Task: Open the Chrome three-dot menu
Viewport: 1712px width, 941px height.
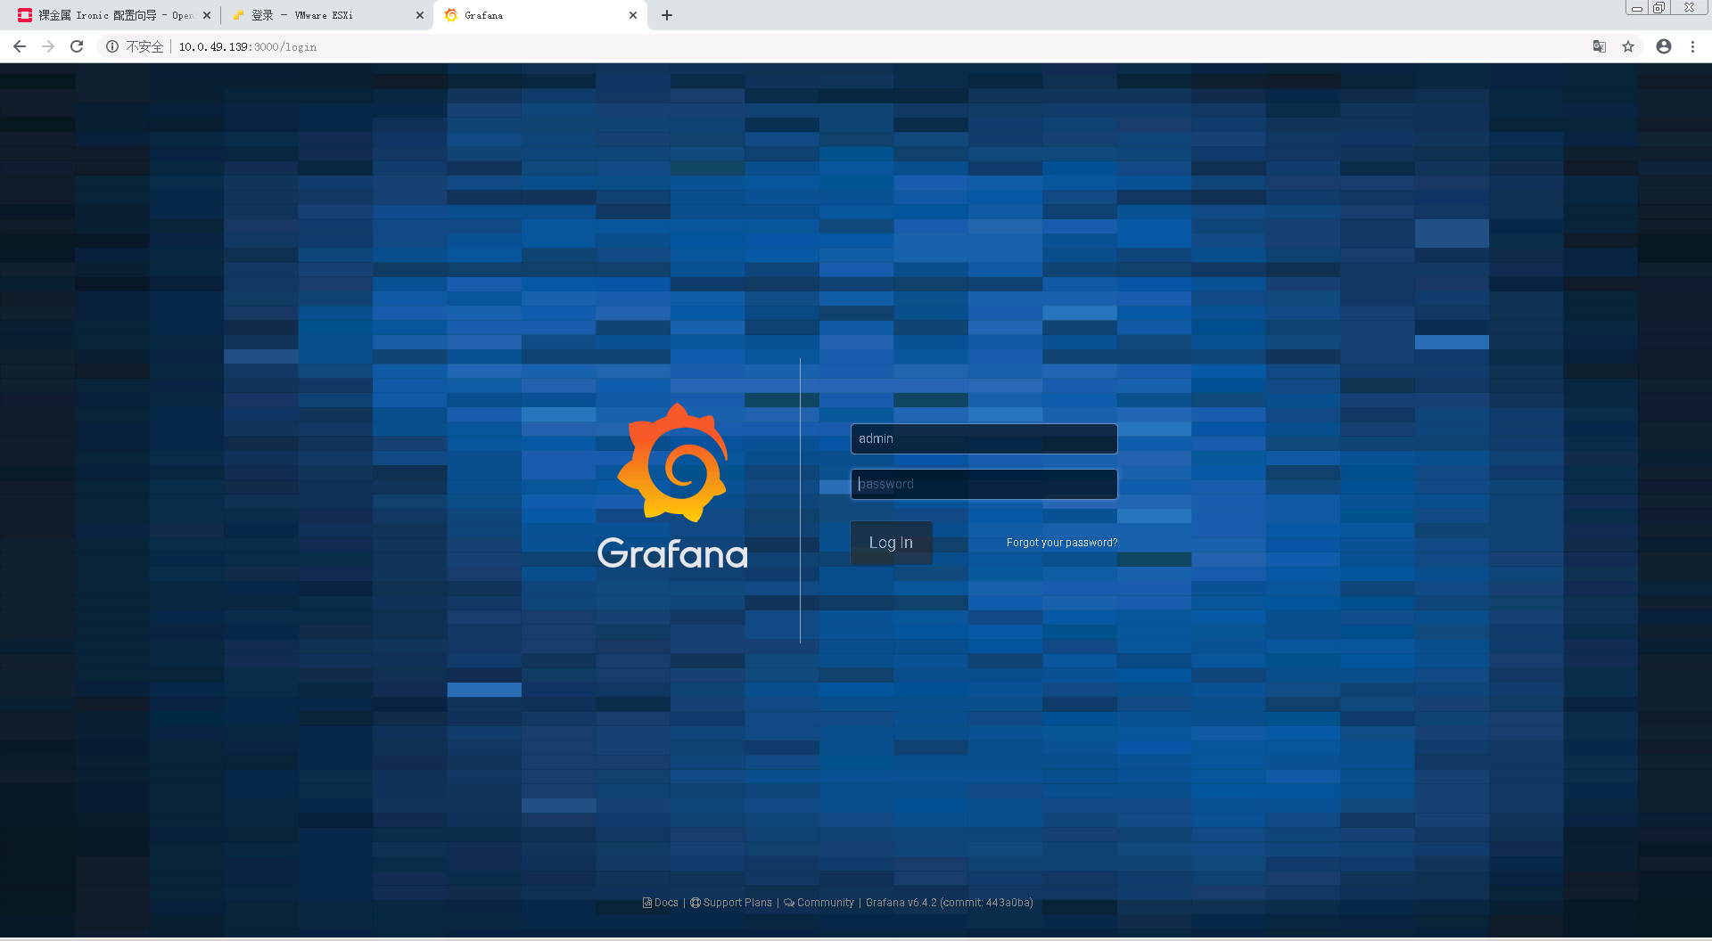Action: (1692, 46)
